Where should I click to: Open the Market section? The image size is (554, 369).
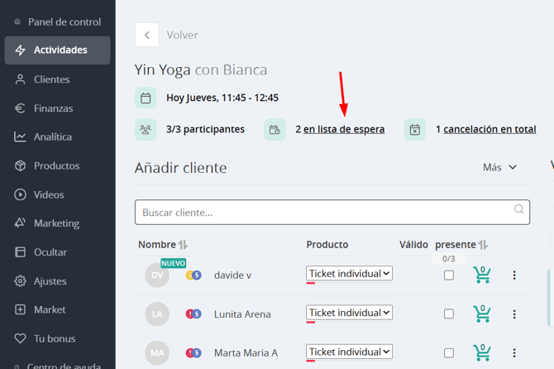pyautogui.click(x=40, y=309)
